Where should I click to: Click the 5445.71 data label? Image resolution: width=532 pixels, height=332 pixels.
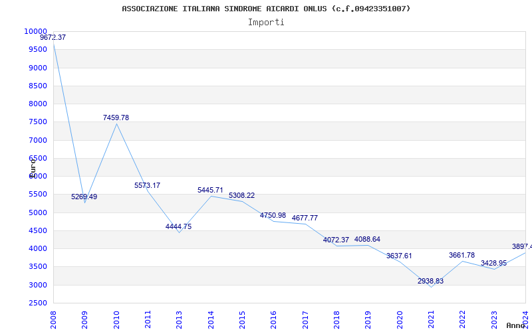(210, 190)
